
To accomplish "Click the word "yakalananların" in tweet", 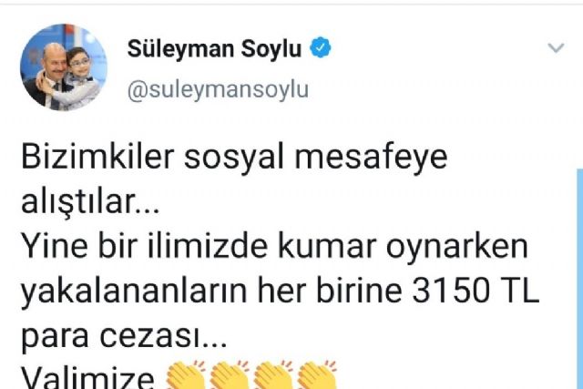I will tap(134, 292).
